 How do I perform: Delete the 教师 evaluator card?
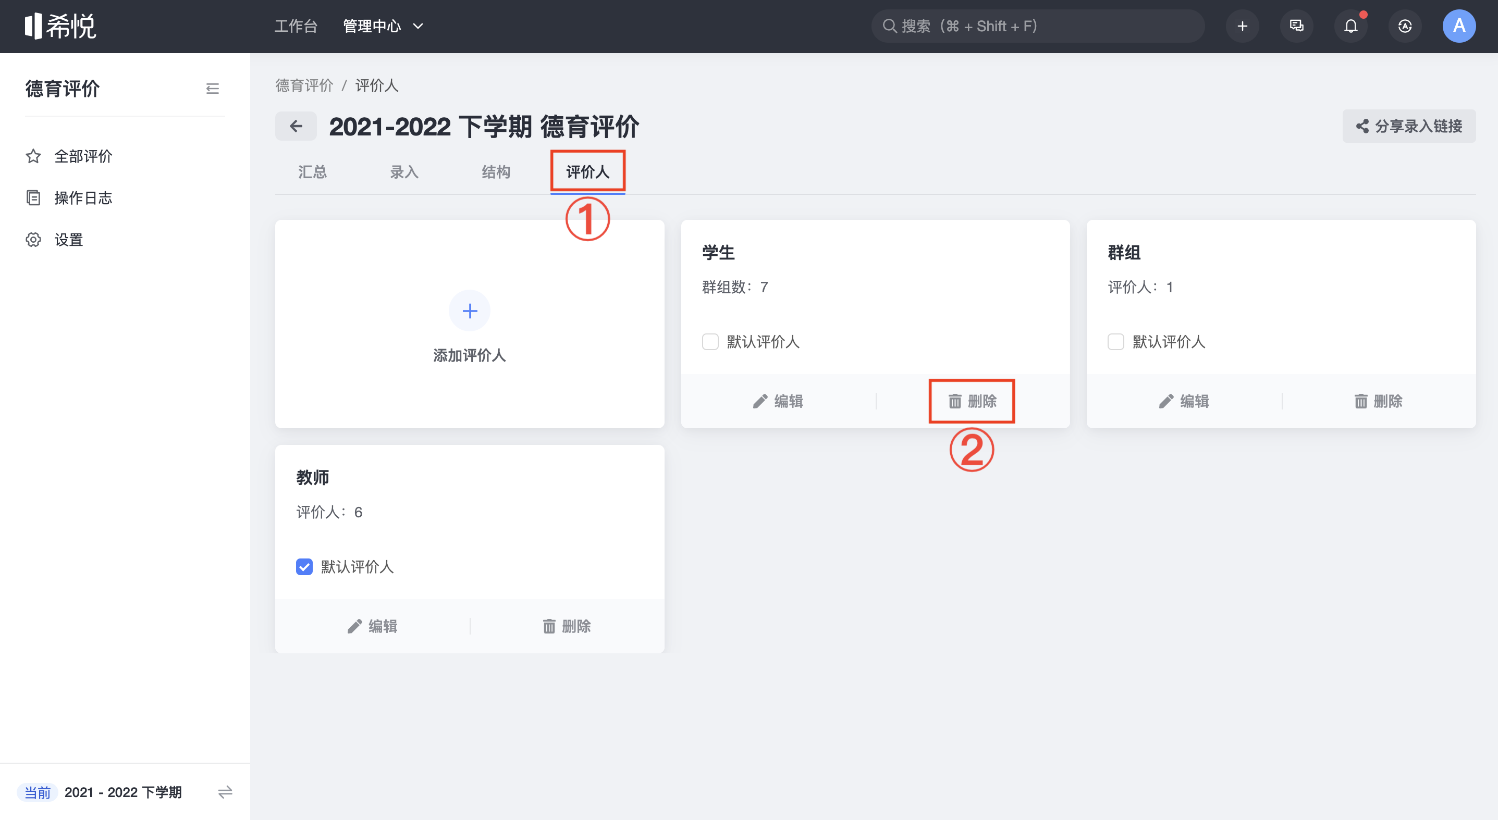[x=567, y=627]
